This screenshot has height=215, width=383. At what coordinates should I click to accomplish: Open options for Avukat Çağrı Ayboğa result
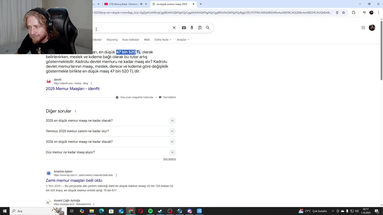(x=94, y=204)
